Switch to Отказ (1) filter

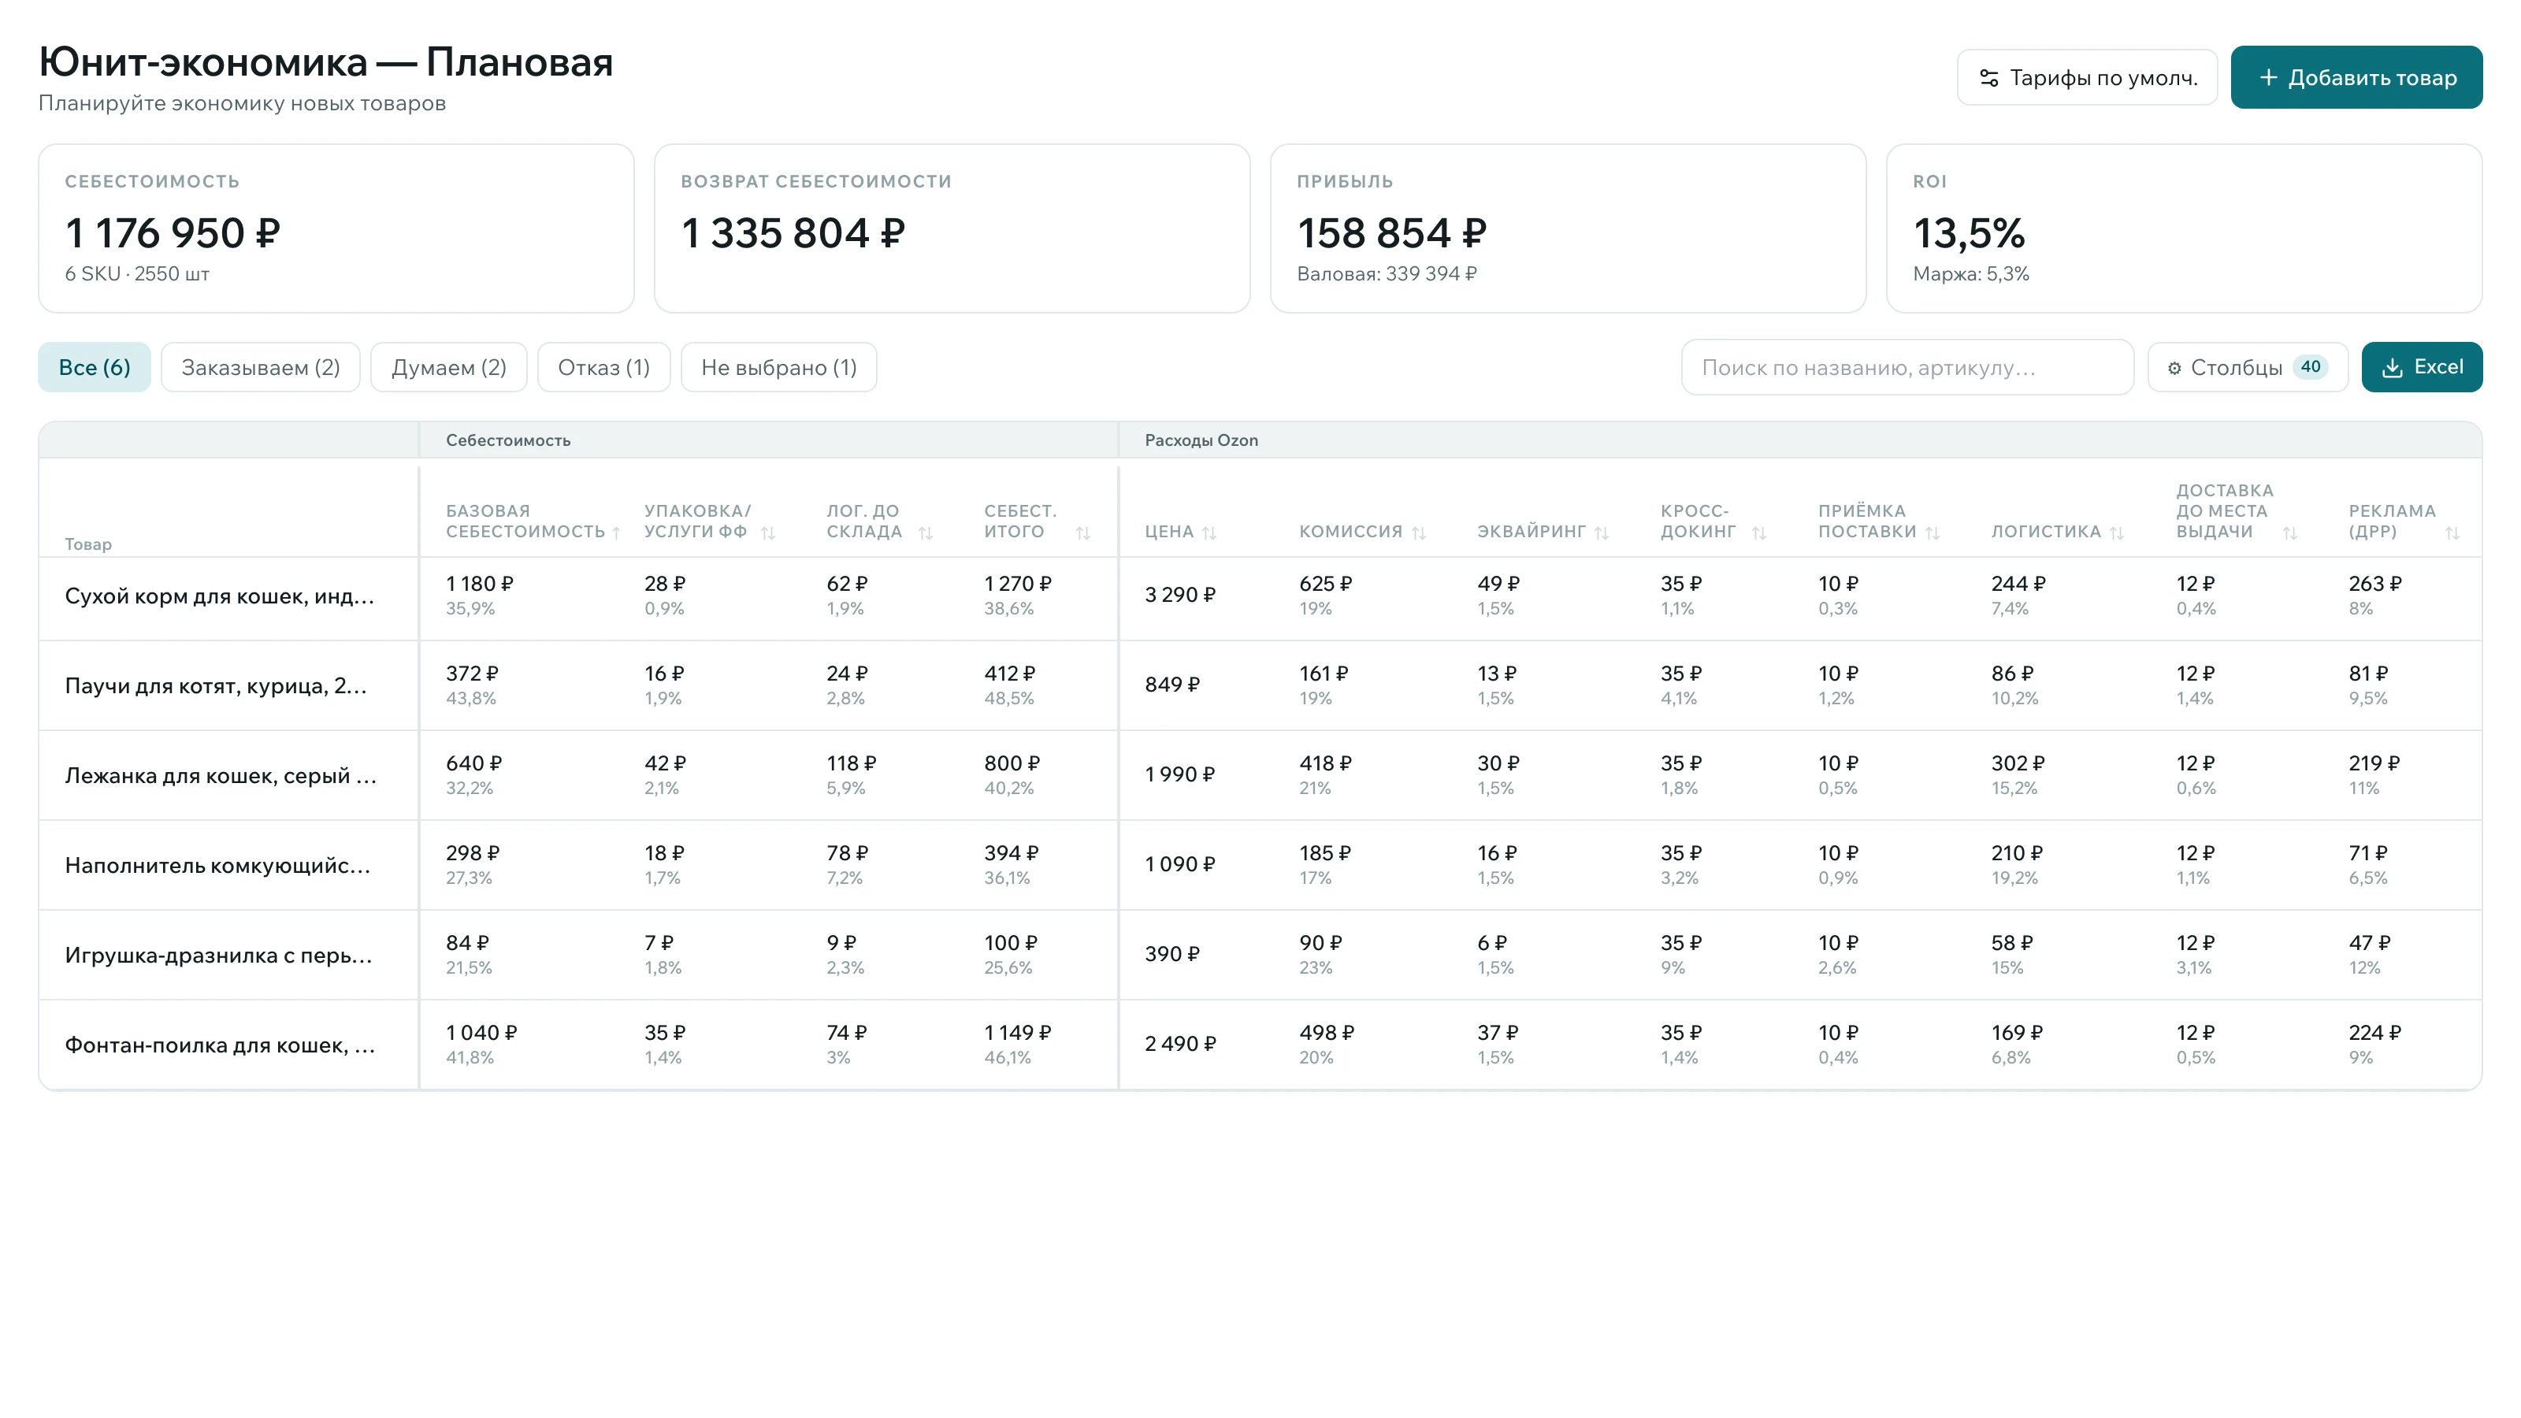[x=603, y=367]
